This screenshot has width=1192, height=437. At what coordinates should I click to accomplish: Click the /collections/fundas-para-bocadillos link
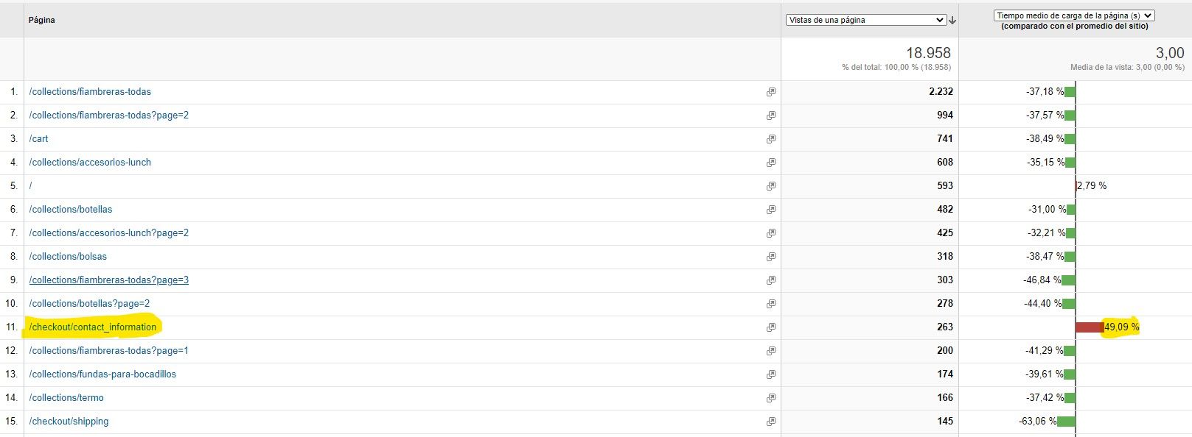point(102,374)
